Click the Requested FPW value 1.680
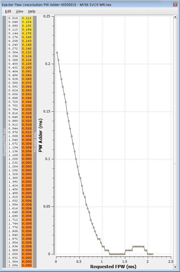Screen dimensions: 180x272 point(13,216)
